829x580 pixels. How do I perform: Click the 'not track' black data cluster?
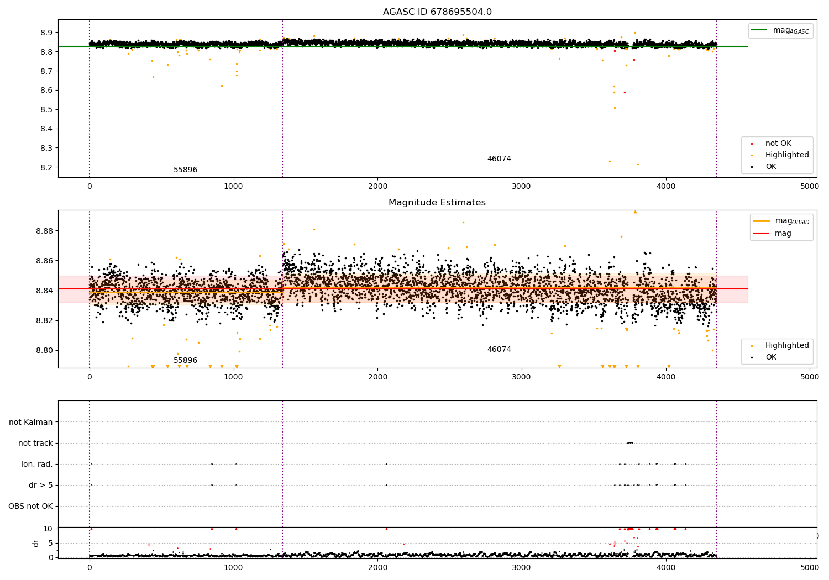(x=630, y=443)
